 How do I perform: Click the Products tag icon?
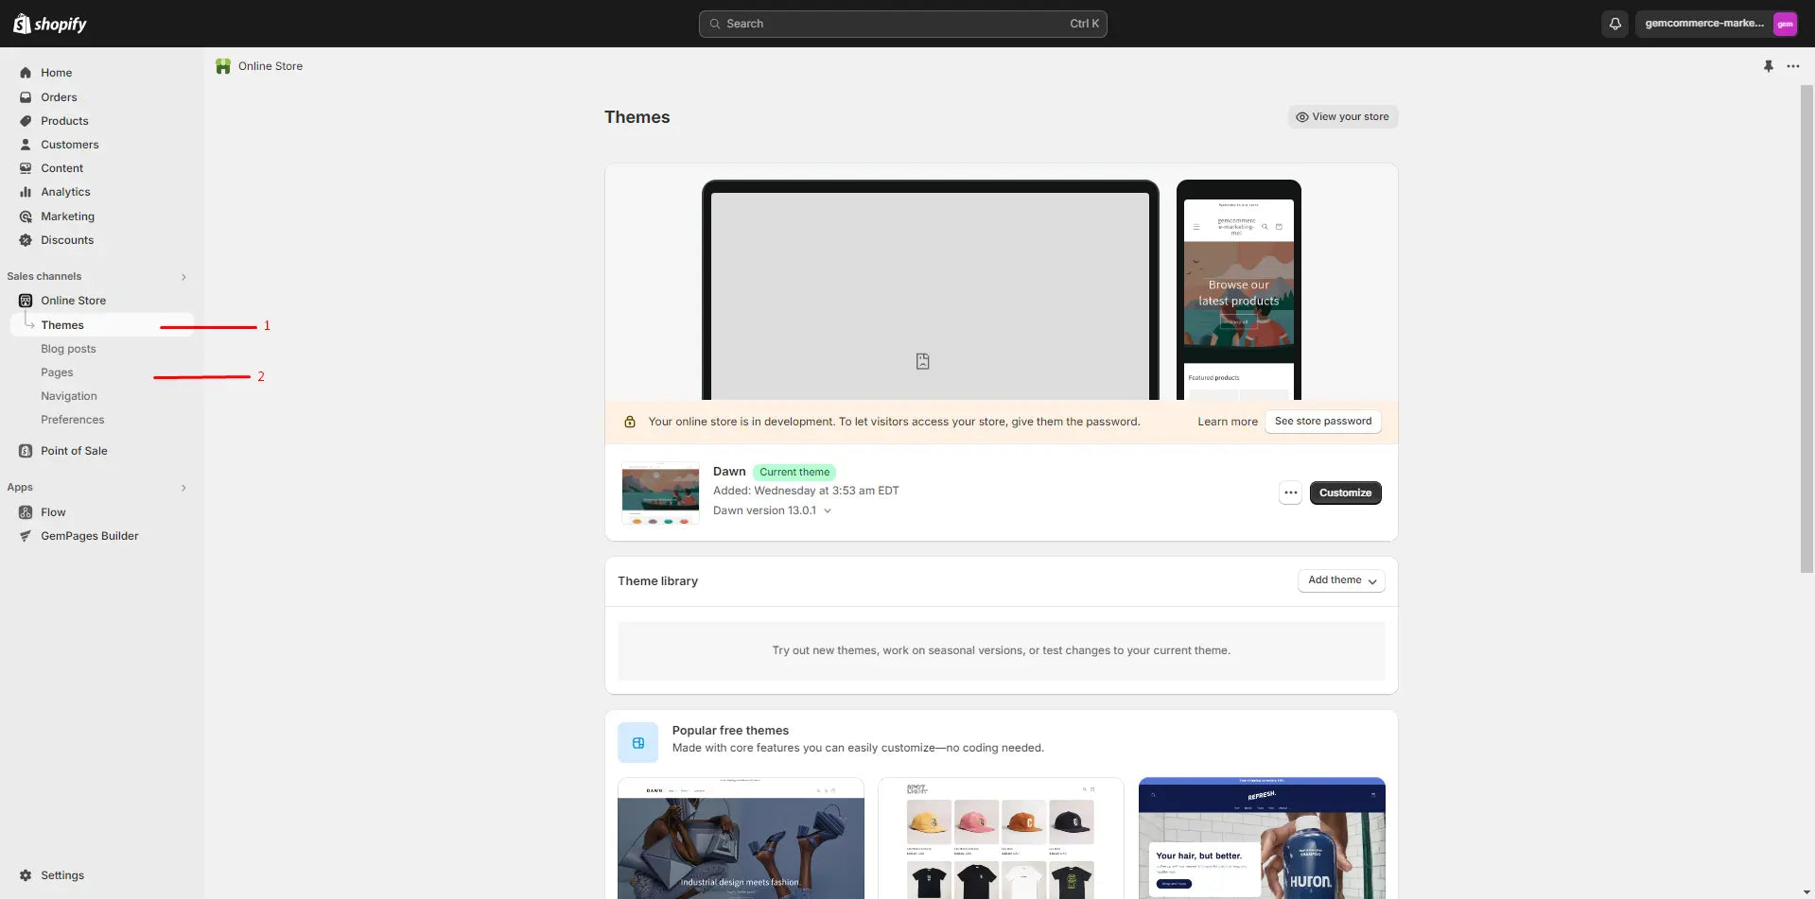26,121
